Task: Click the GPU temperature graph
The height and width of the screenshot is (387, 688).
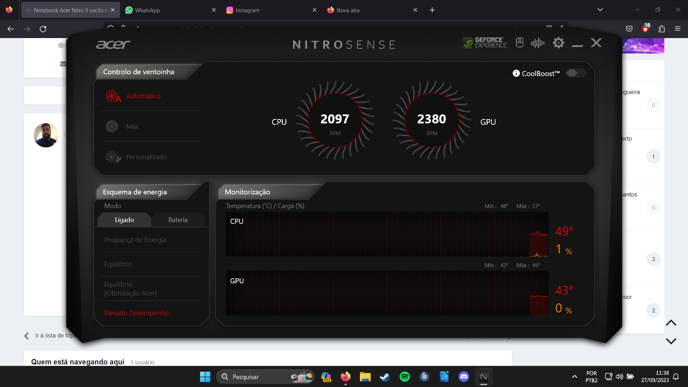Action: (x=387, y=293)
